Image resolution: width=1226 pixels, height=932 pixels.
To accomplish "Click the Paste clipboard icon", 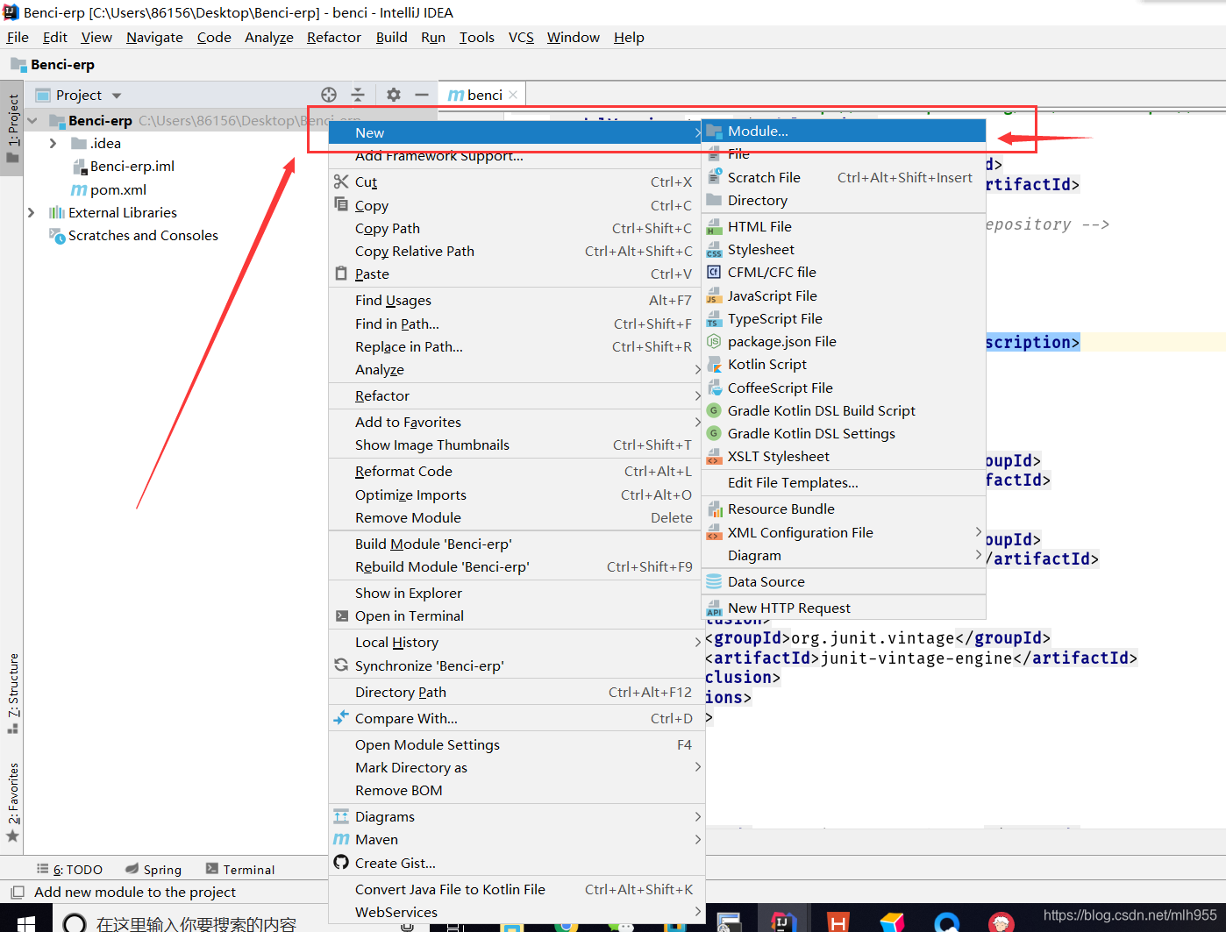I will pos(341,274).
